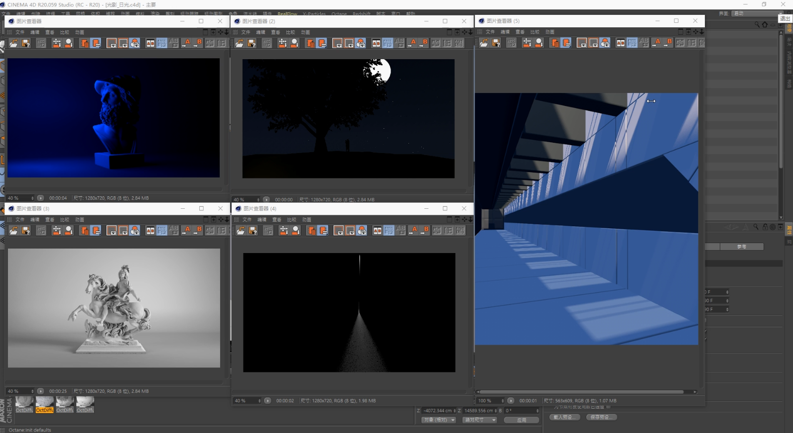This screenshot has width=793, height=433.
Task: Click filmstrip grid icon in Picture Viewer (4)
Action: point(268,231)
